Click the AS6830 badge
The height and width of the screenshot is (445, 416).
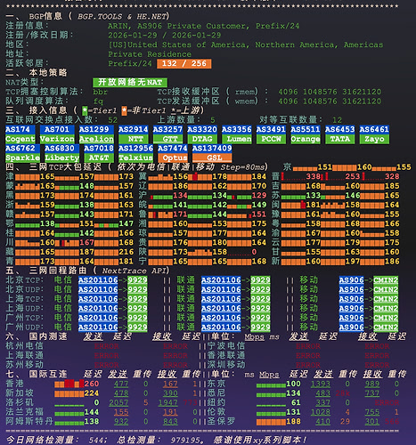[61, 149]
